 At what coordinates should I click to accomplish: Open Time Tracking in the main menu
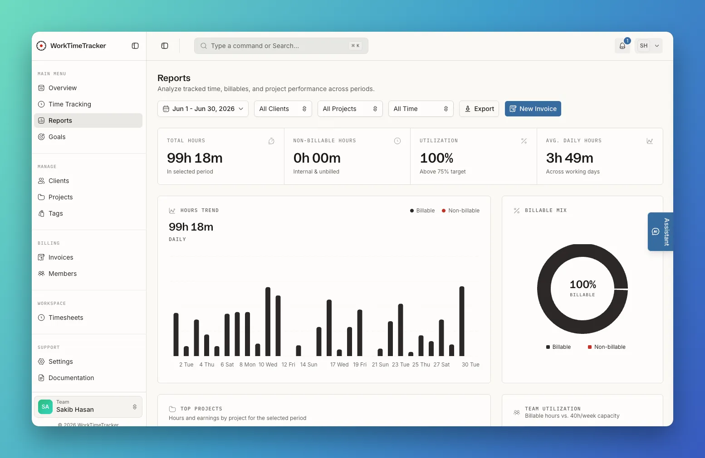point(88,104)
